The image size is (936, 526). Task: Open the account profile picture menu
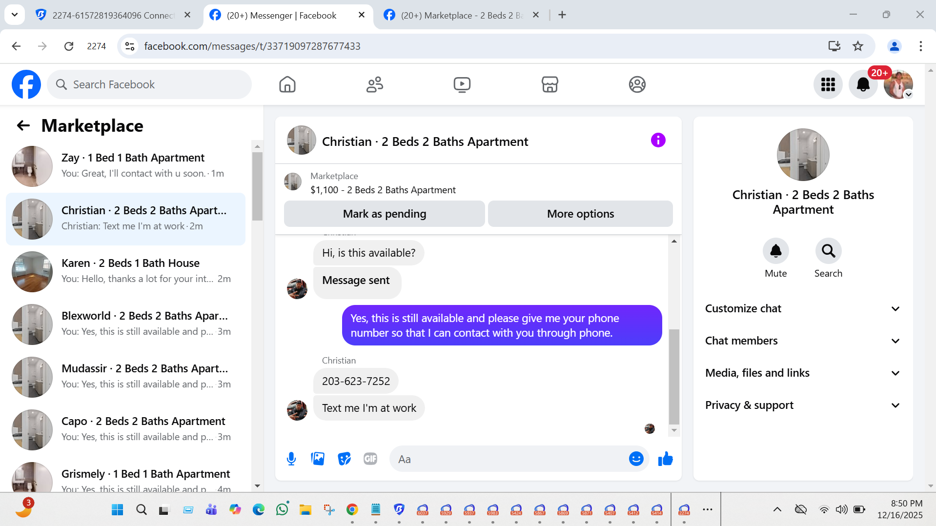(x=898, y=84)
